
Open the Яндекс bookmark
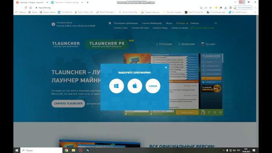(x=33, y=12)
